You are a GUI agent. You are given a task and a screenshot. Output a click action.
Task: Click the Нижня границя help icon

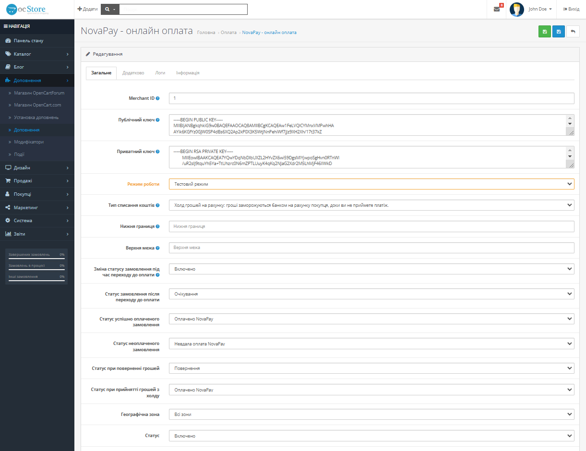tap(158, 226)
